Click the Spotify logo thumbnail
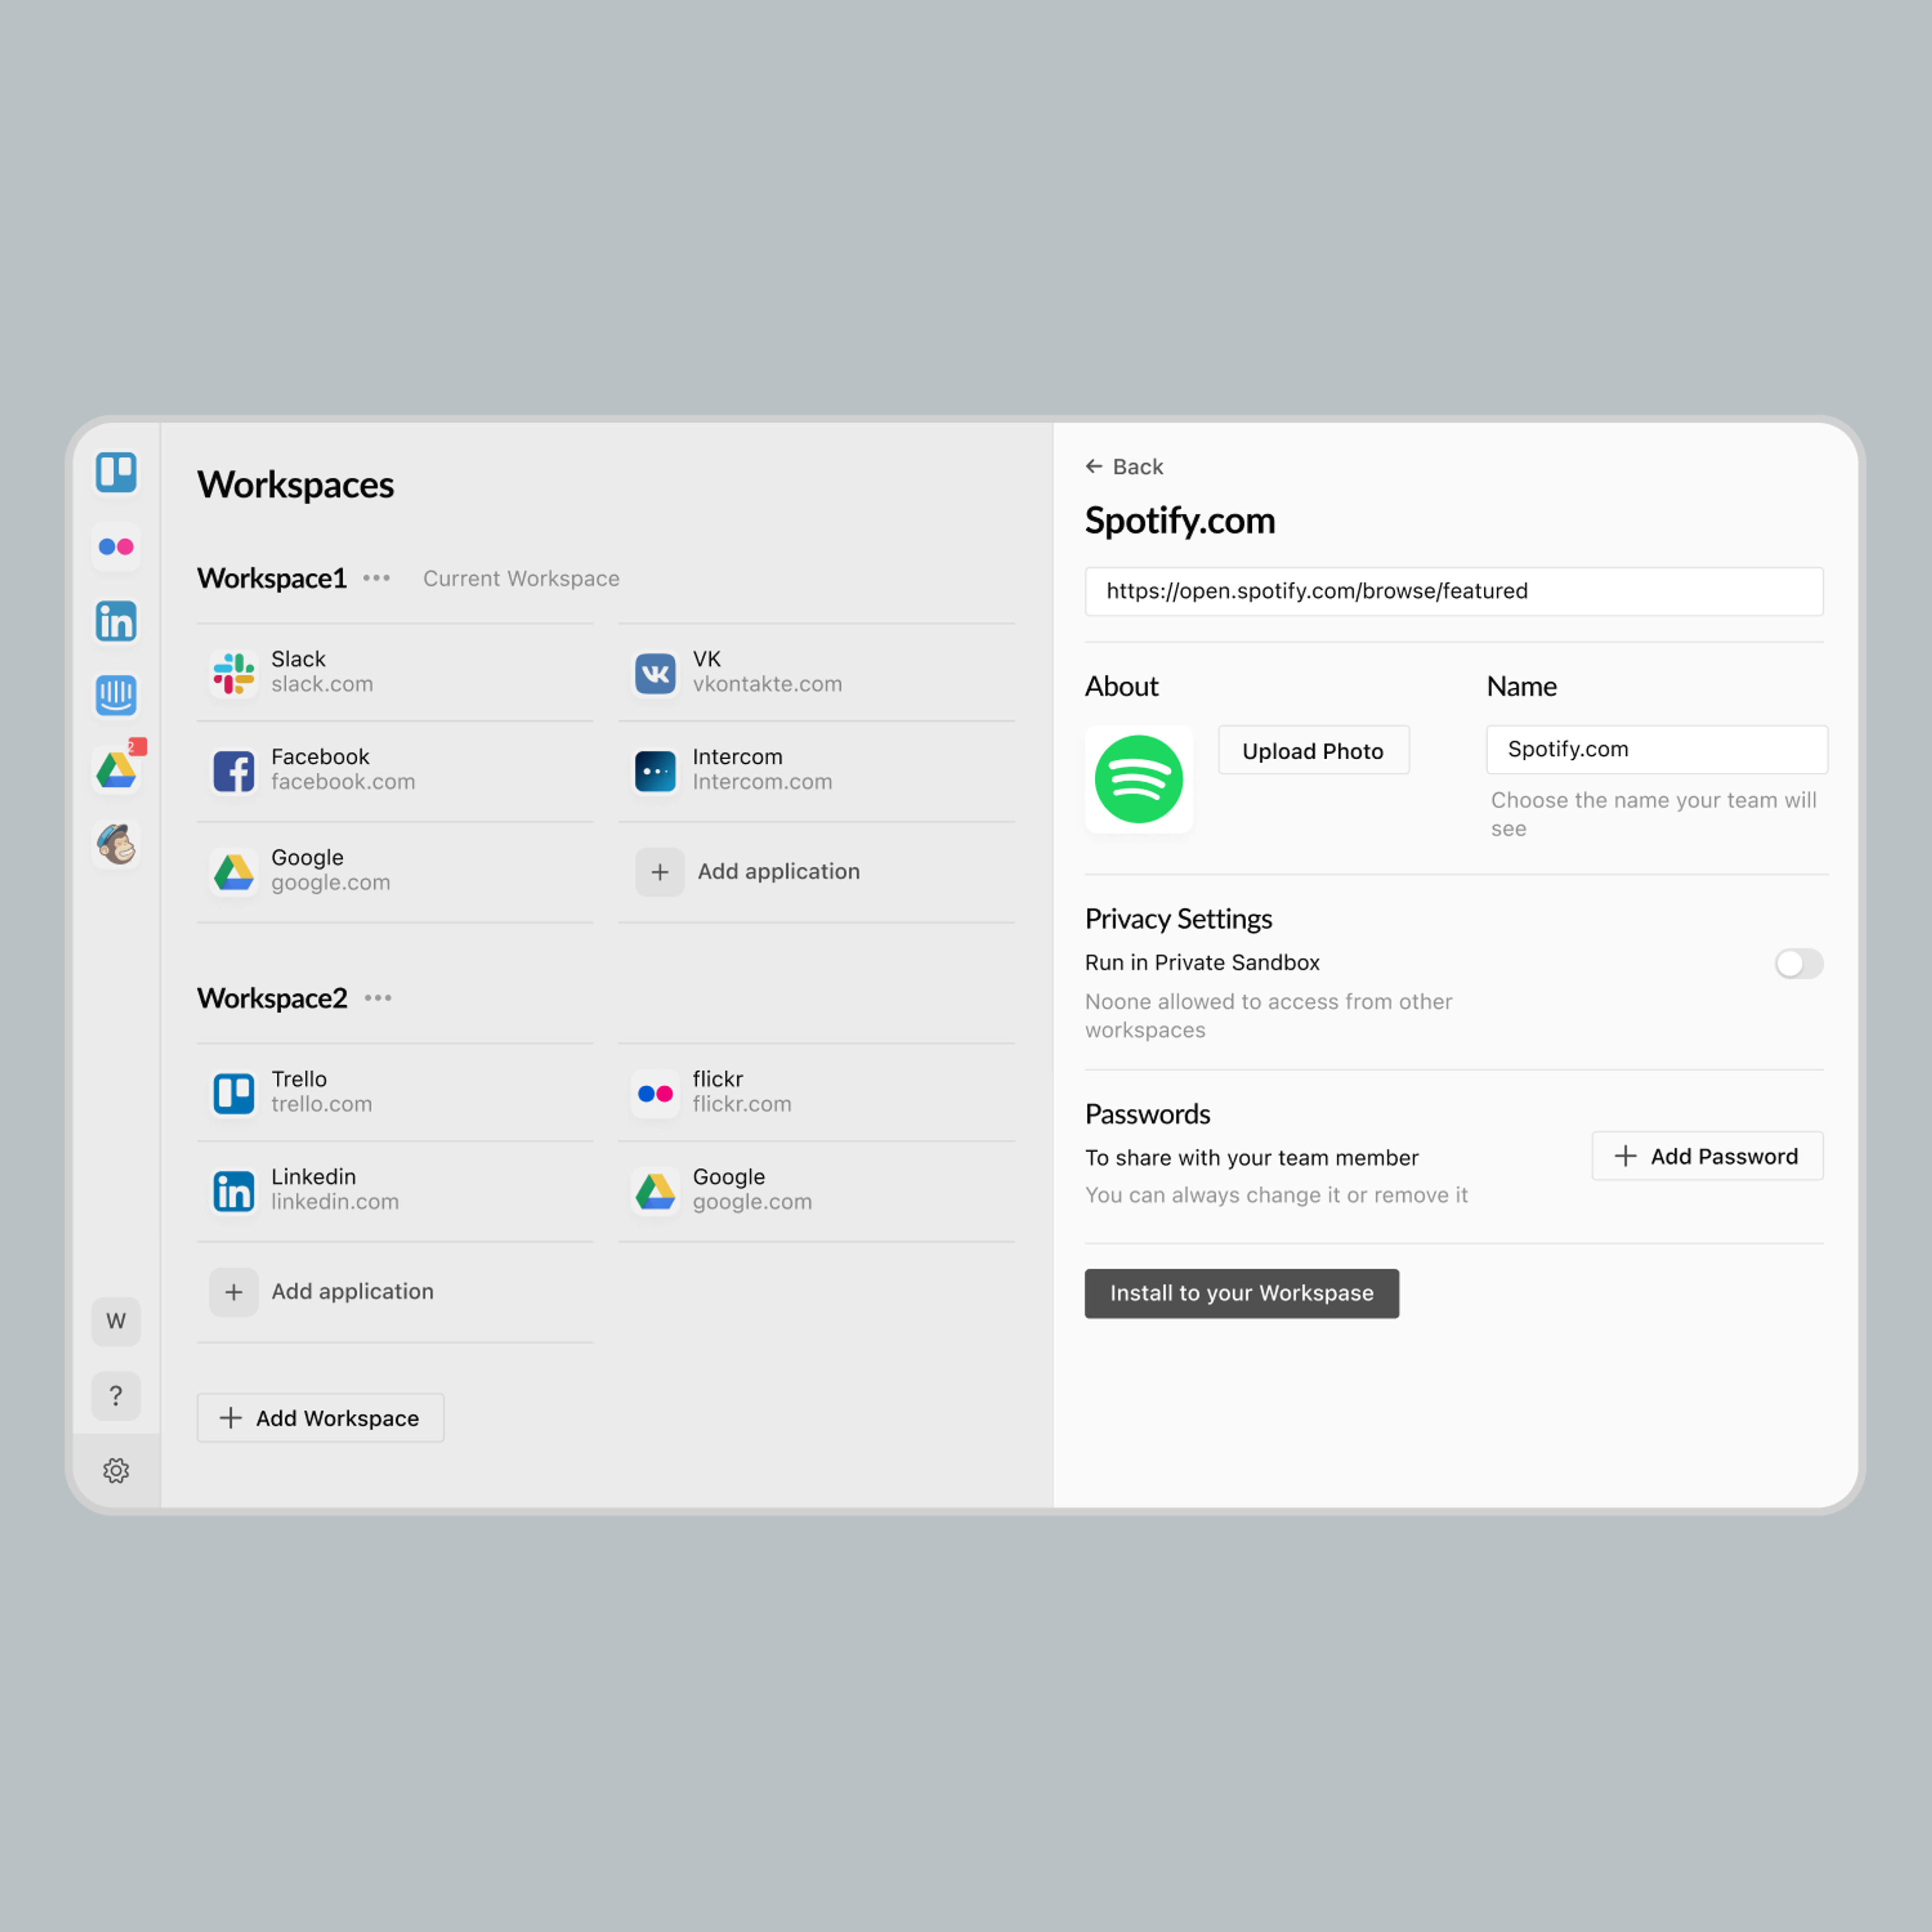The width and height of the screenshot is (1932, 1932). [x=1138, y=779]
